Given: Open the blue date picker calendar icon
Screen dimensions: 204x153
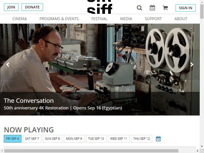Looking at the screenshot, I should coord(158,139).
